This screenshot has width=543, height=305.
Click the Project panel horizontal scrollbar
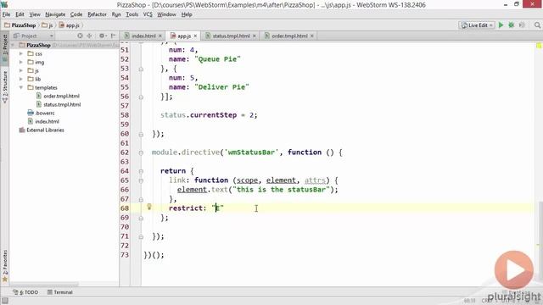pyautogui.click(x=44, y=285)
